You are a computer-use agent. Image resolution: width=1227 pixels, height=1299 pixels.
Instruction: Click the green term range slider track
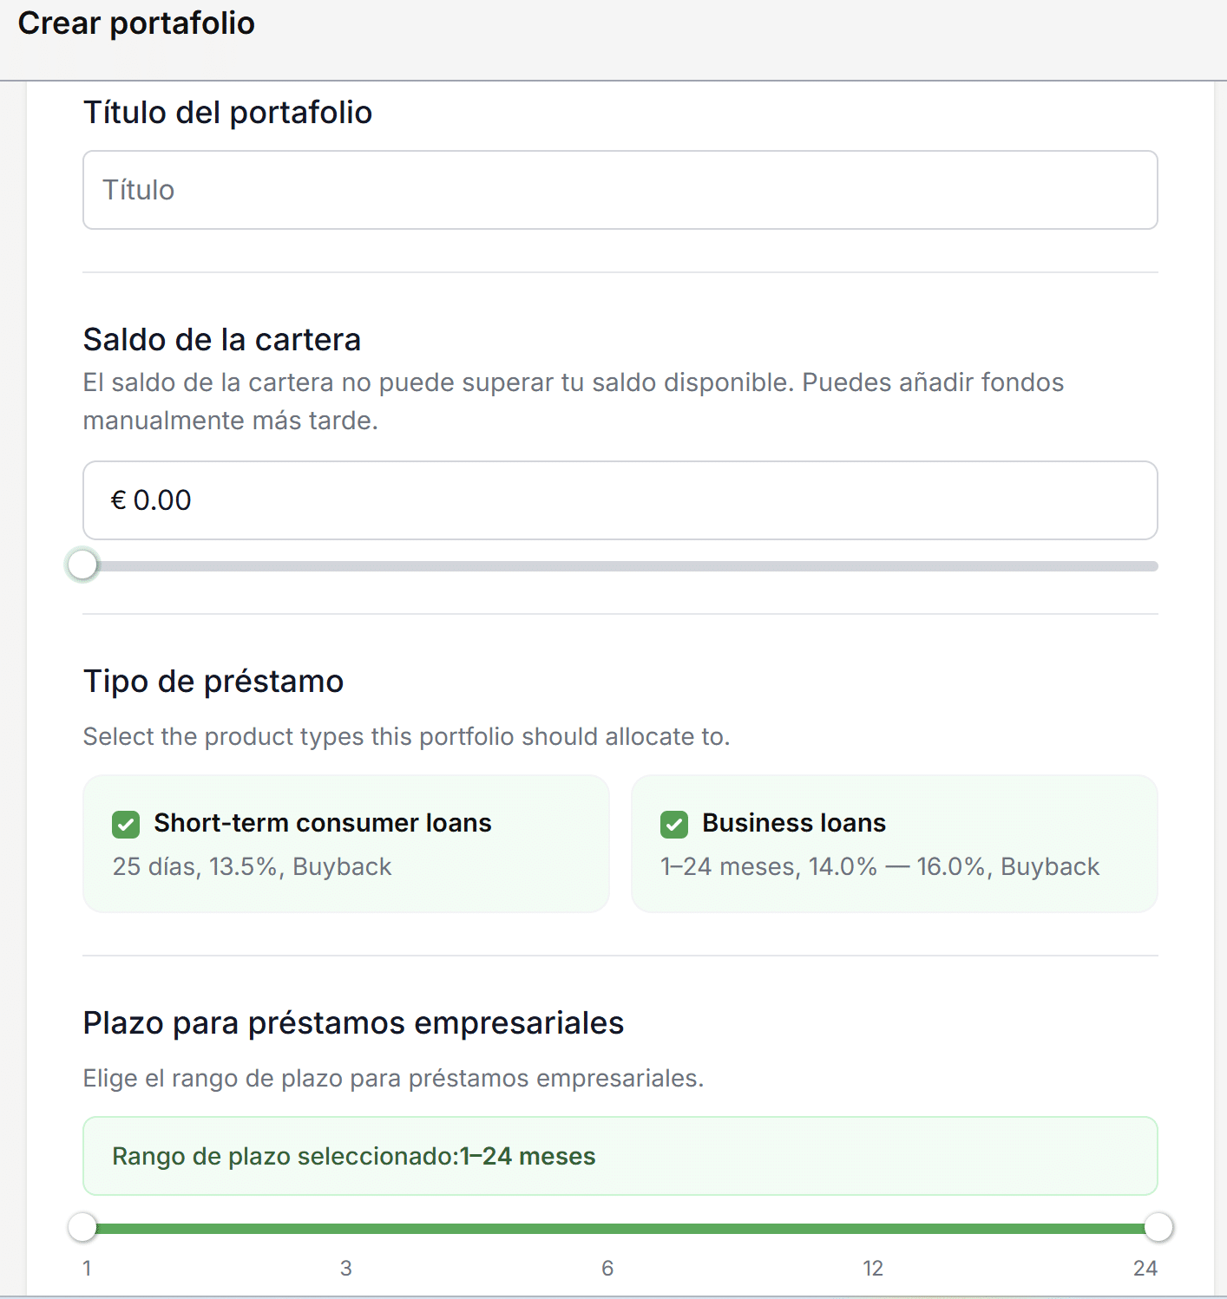pyautogui.click(x=620, y=1228)
